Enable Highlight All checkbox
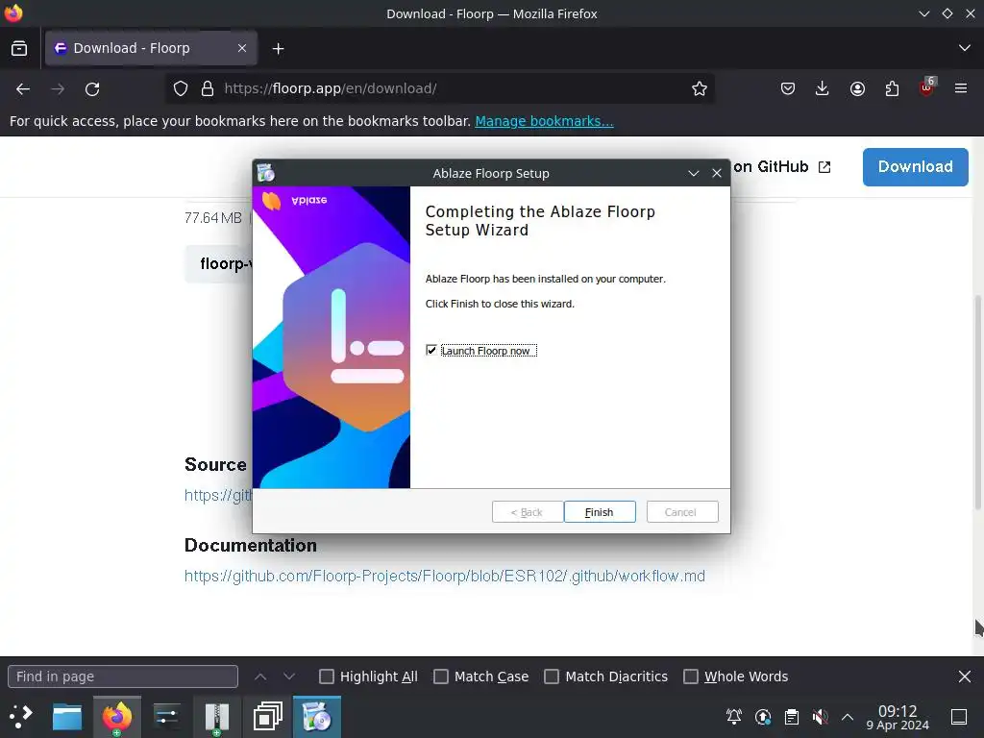Viewport: 984px width, 738px height. pos(327,676)
